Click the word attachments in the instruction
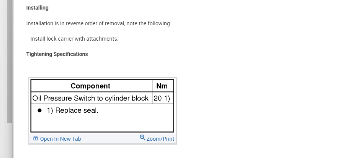 tap(103, 39)
